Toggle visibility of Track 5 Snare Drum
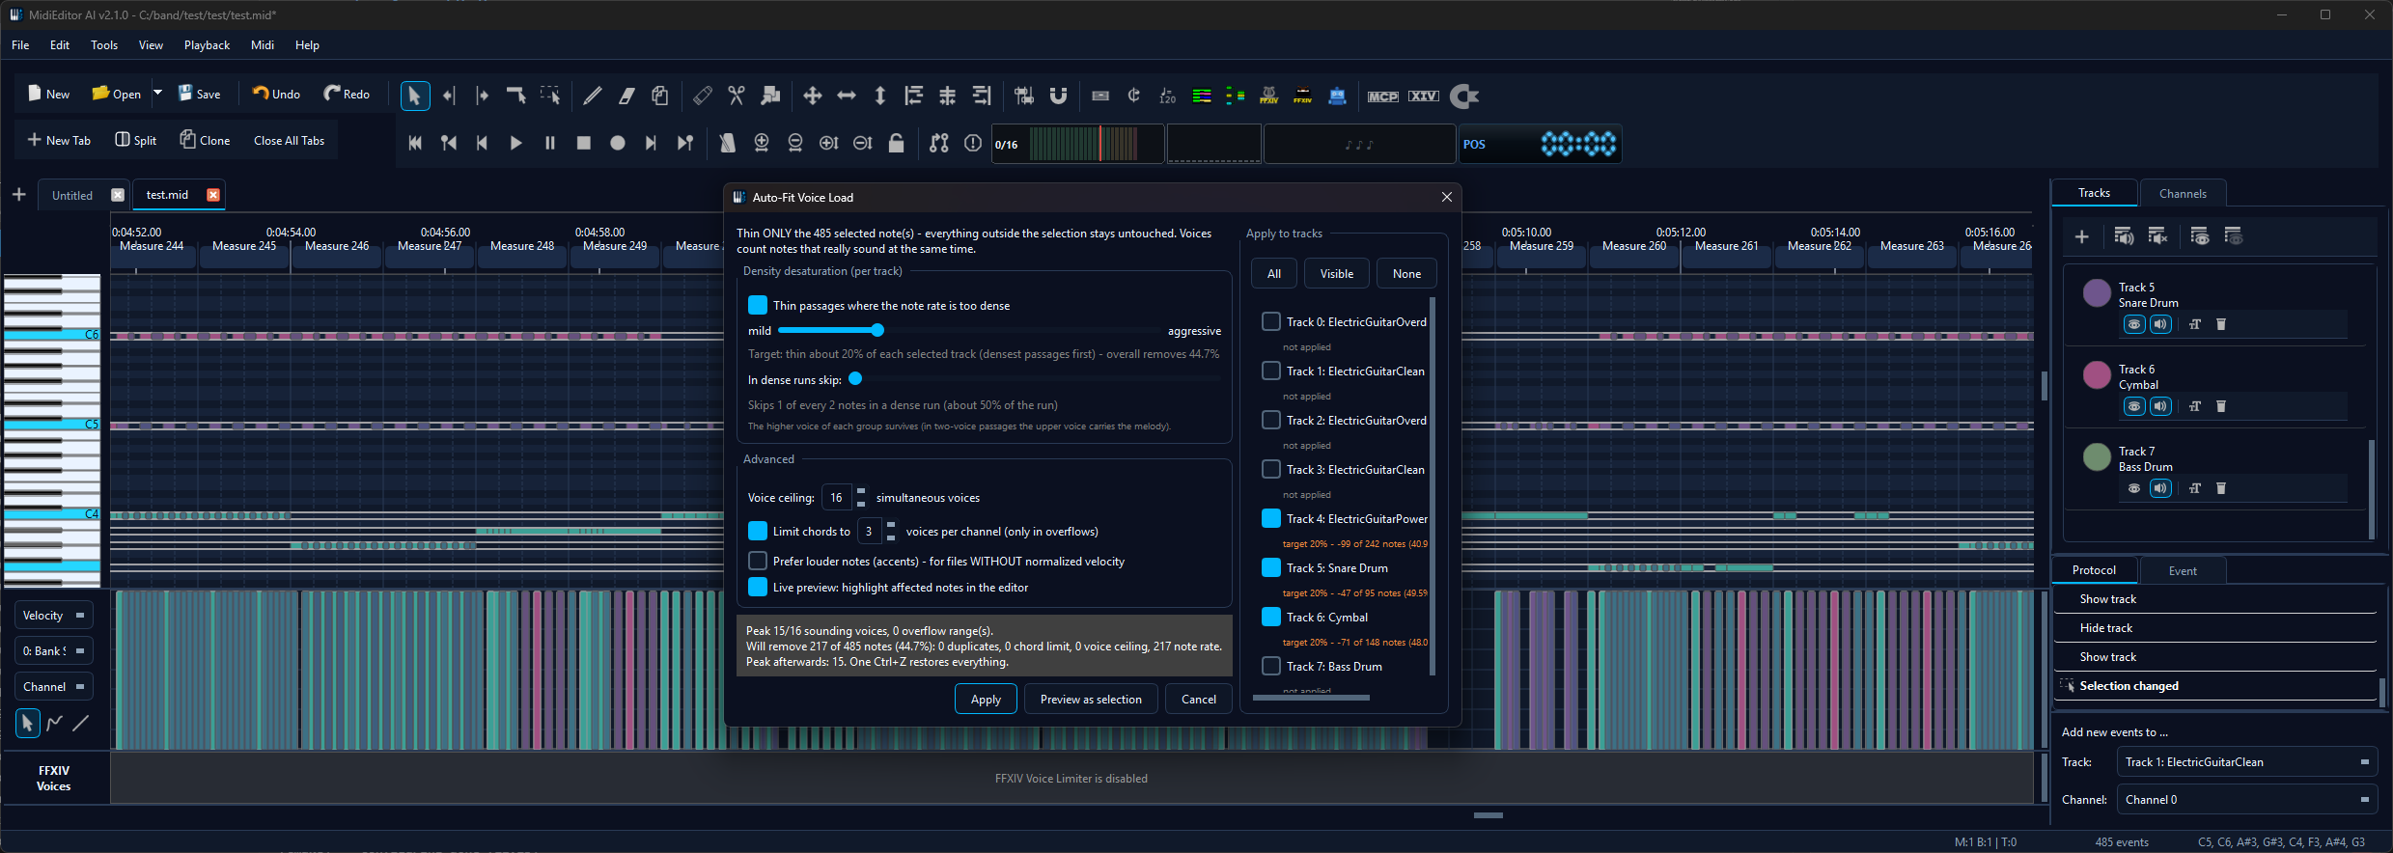This screenshot has height=853, width=2393. click(x=2134, y=324)
